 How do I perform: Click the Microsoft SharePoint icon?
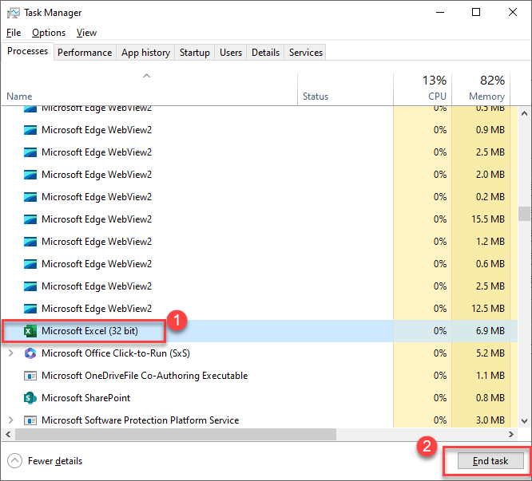(30, 398)
